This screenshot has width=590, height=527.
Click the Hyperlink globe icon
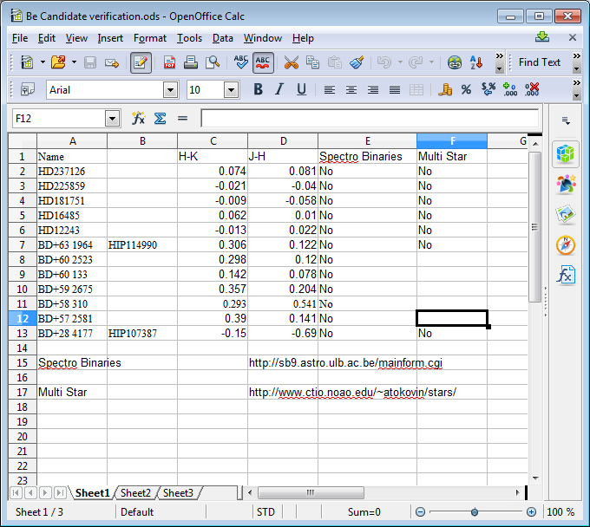pos(455,62)
